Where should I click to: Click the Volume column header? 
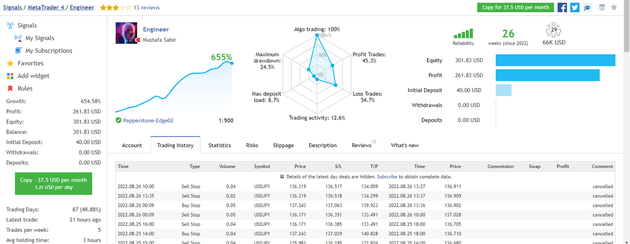(x=227, y=167)
